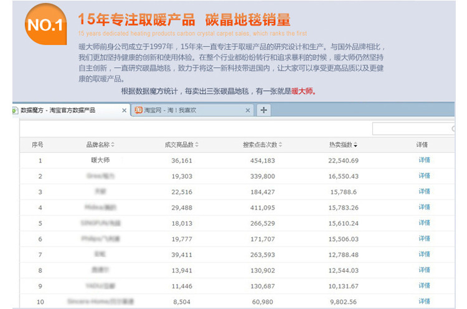The height and width of the screenshot is (309, 467).
Task: Click the value 36,161 in the table
Action: 182,161
